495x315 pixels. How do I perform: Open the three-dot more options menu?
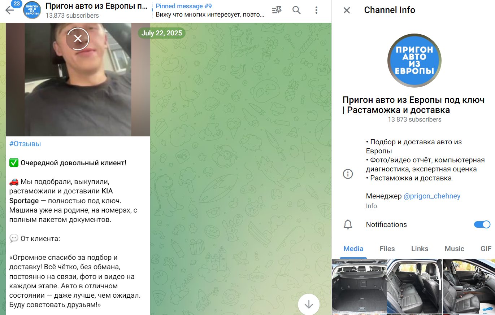(316, 10)
